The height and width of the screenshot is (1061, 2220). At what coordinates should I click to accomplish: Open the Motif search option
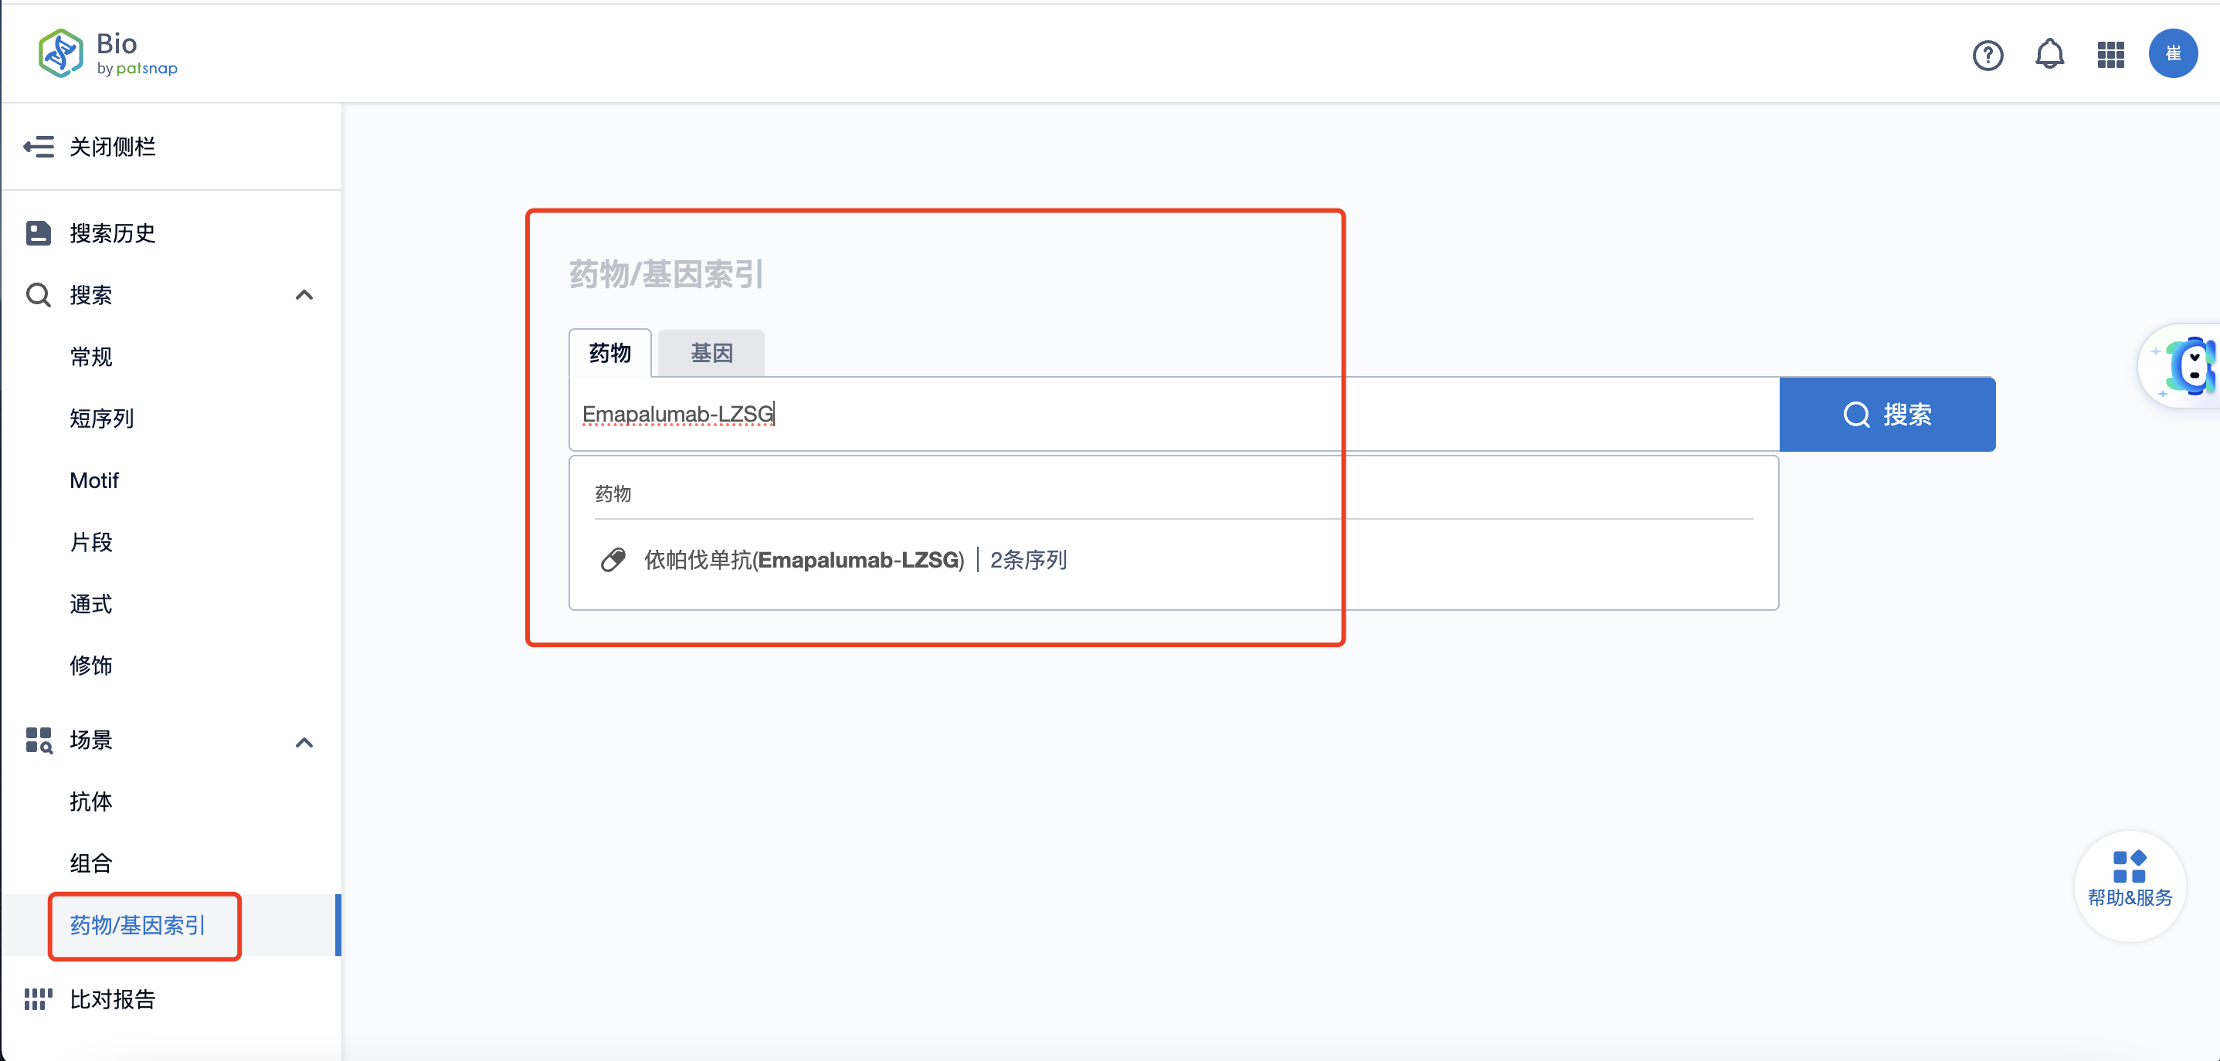coord(94,480)
